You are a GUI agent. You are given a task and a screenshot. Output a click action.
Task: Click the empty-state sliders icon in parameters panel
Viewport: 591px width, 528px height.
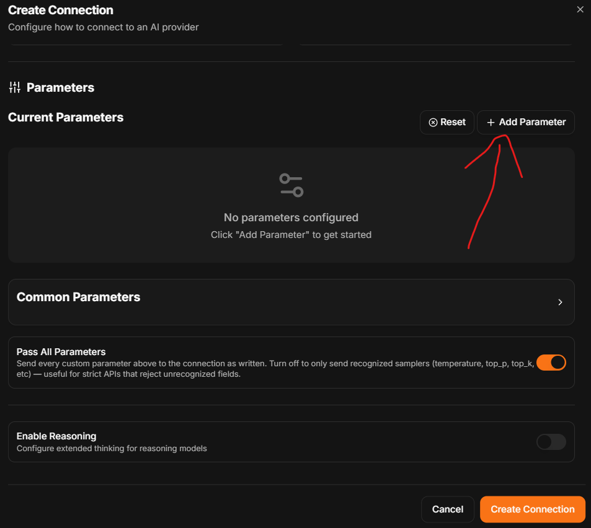coord(291,185)
